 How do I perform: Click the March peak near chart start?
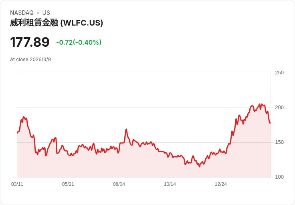24,117
